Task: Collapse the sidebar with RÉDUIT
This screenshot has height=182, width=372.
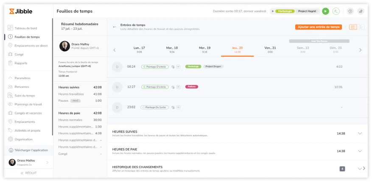Action: pyautogui.click(x=28, y=173)
